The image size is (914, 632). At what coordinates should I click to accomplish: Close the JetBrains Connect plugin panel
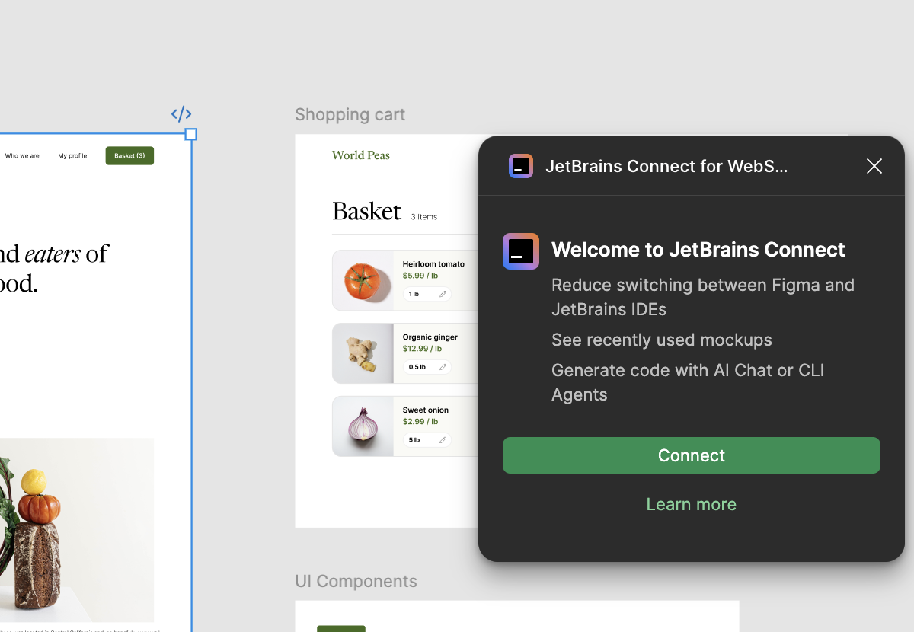click(874, 166)
